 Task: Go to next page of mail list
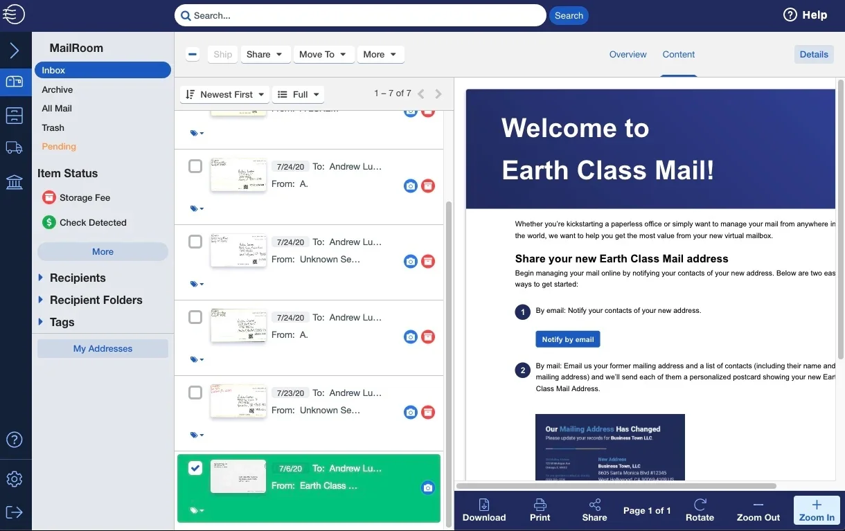[x=438, y=93]
